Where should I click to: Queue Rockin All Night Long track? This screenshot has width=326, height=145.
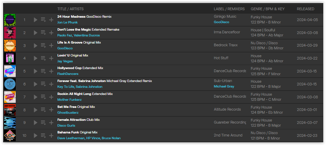43,97
